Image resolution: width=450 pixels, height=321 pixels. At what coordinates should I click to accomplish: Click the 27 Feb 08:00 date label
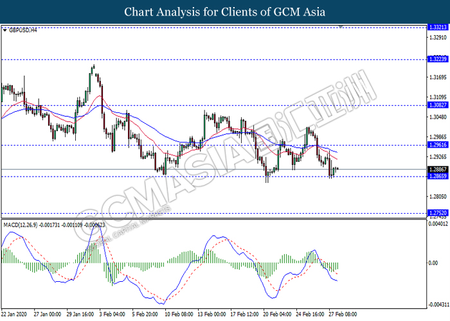[343, 314]
